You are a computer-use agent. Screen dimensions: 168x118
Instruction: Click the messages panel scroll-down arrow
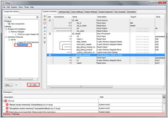pos(164,111)
